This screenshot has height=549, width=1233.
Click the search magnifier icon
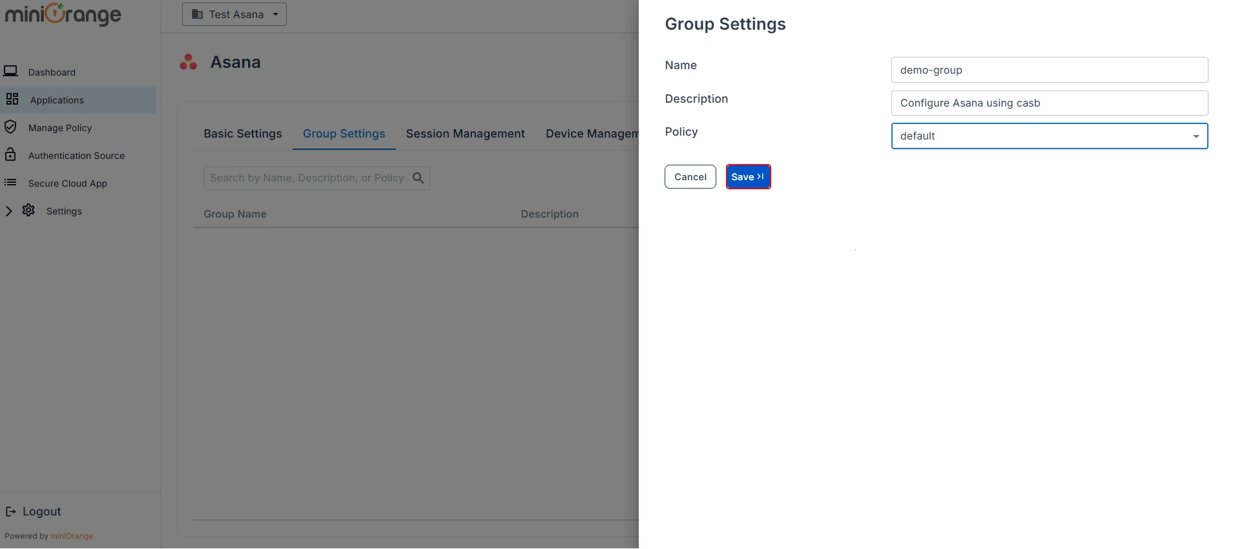point(419,178)
